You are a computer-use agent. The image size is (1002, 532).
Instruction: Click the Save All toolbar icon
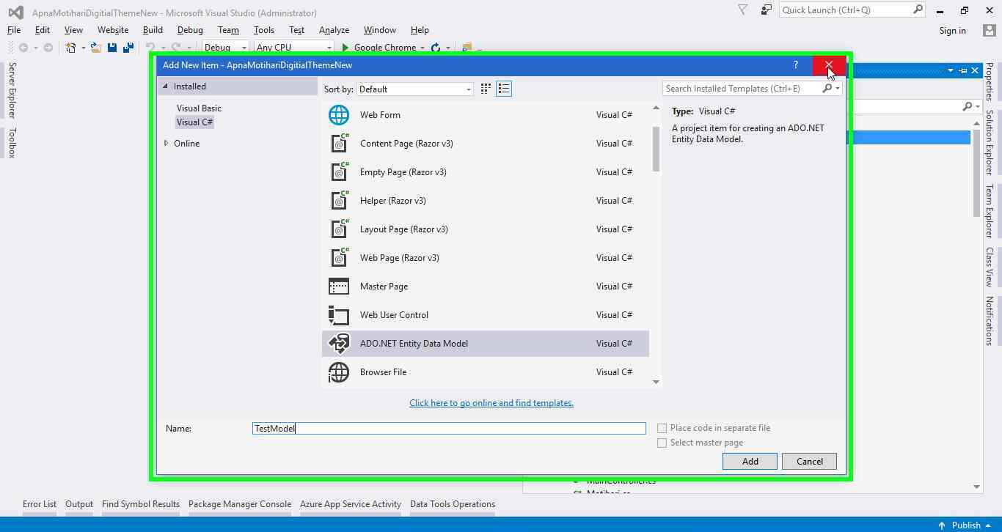(128, 48)
